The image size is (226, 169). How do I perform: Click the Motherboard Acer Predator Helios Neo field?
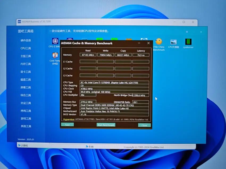[114, 111]
